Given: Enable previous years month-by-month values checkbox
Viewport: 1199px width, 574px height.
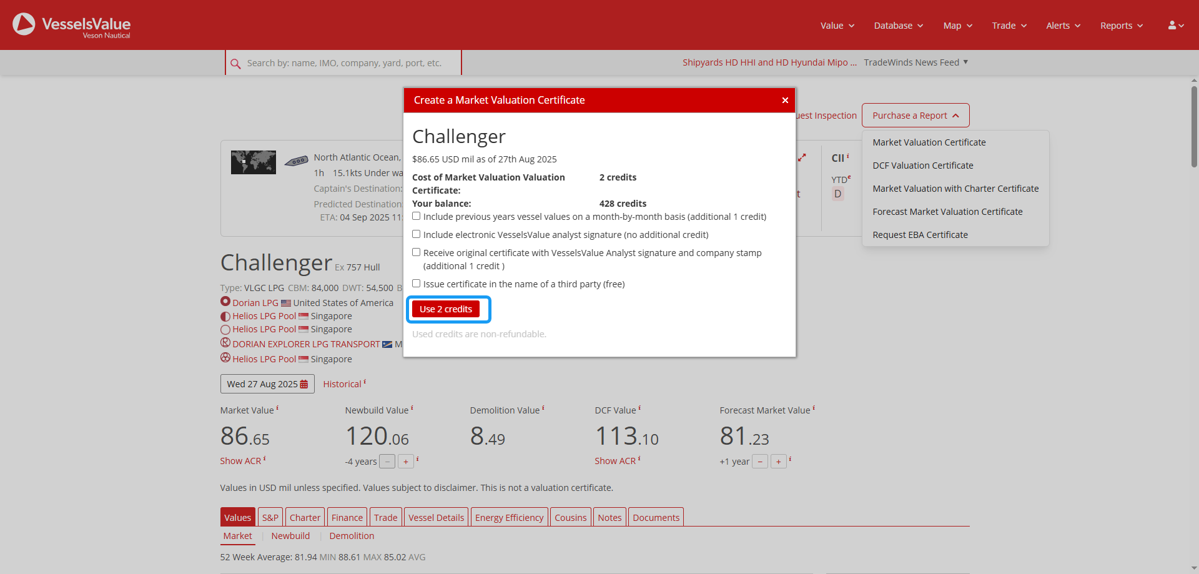Looking at the screenshot, I should click(x=417, y=216).
